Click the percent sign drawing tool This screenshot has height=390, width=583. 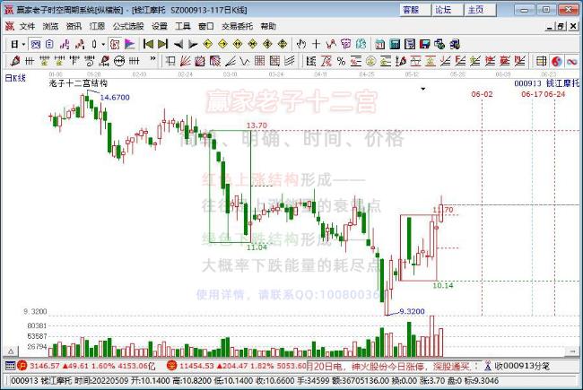341,61
